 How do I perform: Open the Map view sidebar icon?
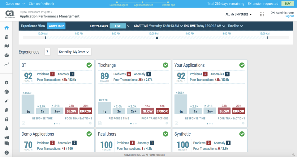tap(6, 46)
